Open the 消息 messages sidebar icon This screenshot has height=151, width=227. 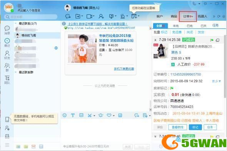tap(7, 30)
